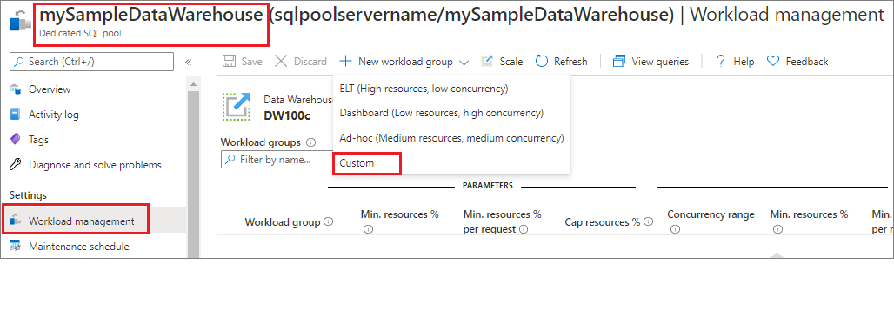Click the Feedback link text
The image size is (894, 316).
coord(807,62)
